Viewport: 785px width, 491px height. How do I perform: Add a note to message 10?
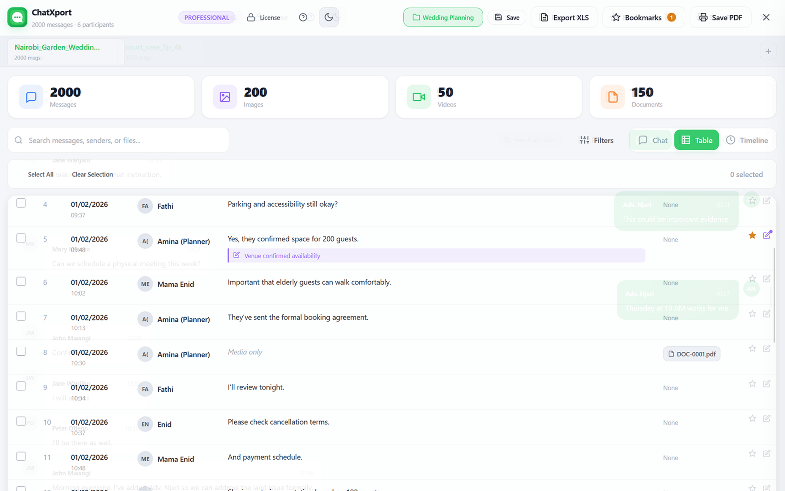(766, 419)
